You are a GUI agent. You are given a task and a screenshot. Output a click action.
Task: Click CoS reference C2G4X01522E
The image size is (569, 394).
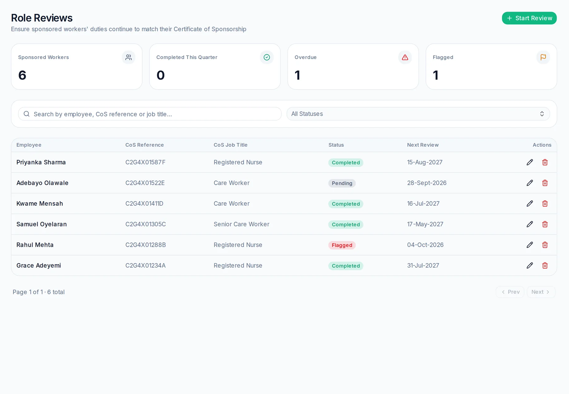pyautogui.click(x=145, y=183)
